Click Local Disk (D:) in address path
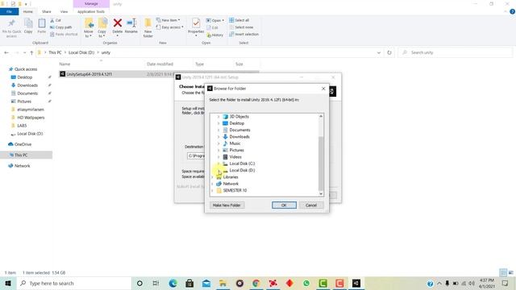 [x=81, y=52]
